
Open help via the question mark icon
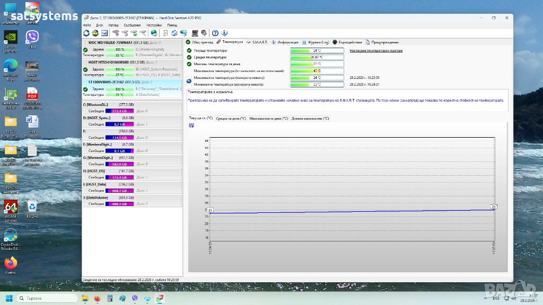[215, 33]
